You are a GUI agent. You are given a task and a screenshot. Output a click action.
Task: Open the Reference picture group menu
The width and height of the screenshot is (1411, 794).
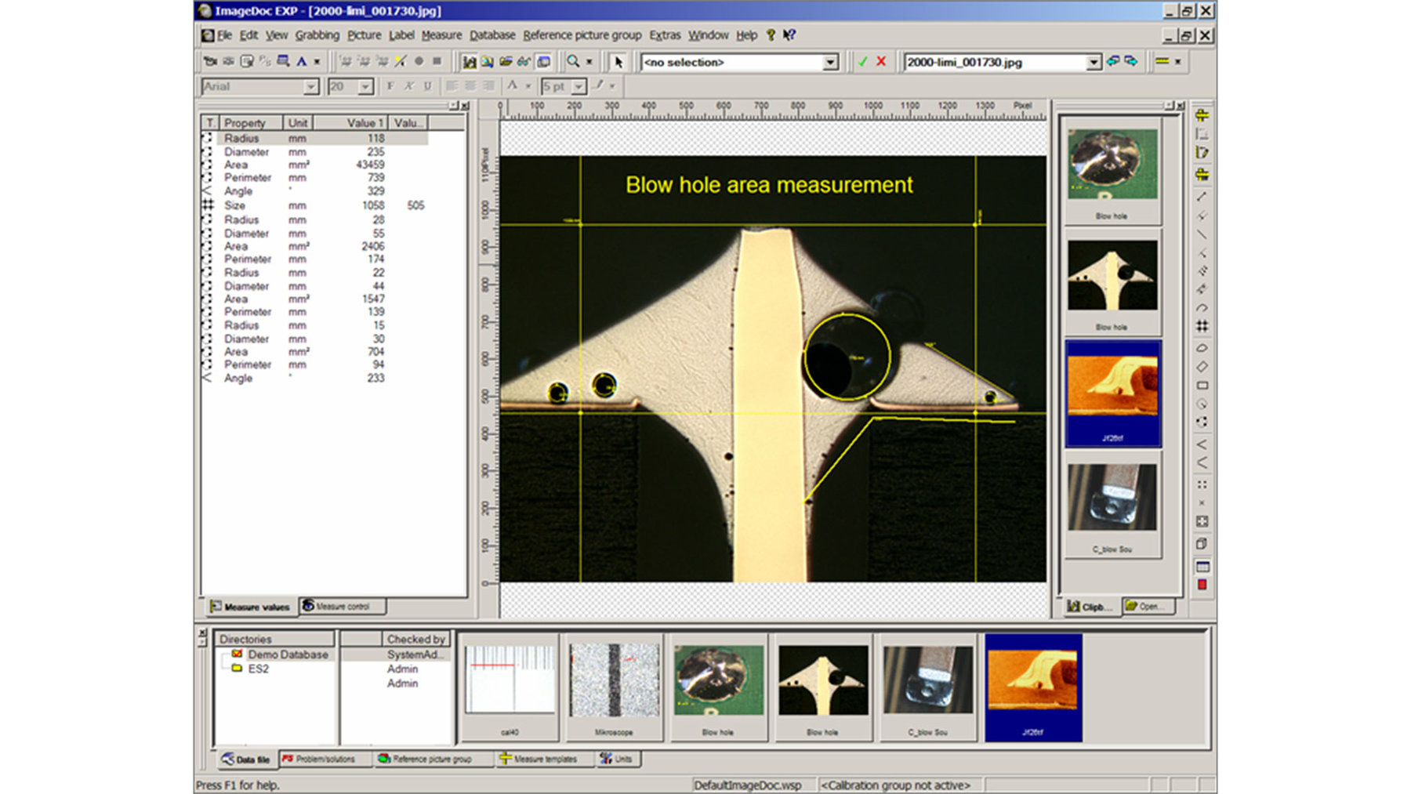click(582, 35)
